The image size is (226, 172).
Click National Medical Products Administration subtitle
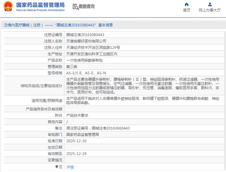coord(41,10)
